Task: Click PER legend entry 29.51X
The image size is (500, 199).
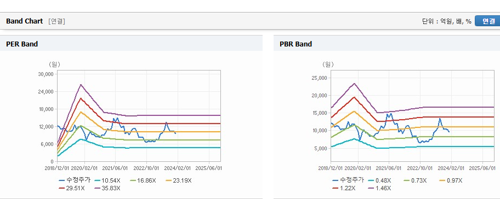Action: pos(72,188)
